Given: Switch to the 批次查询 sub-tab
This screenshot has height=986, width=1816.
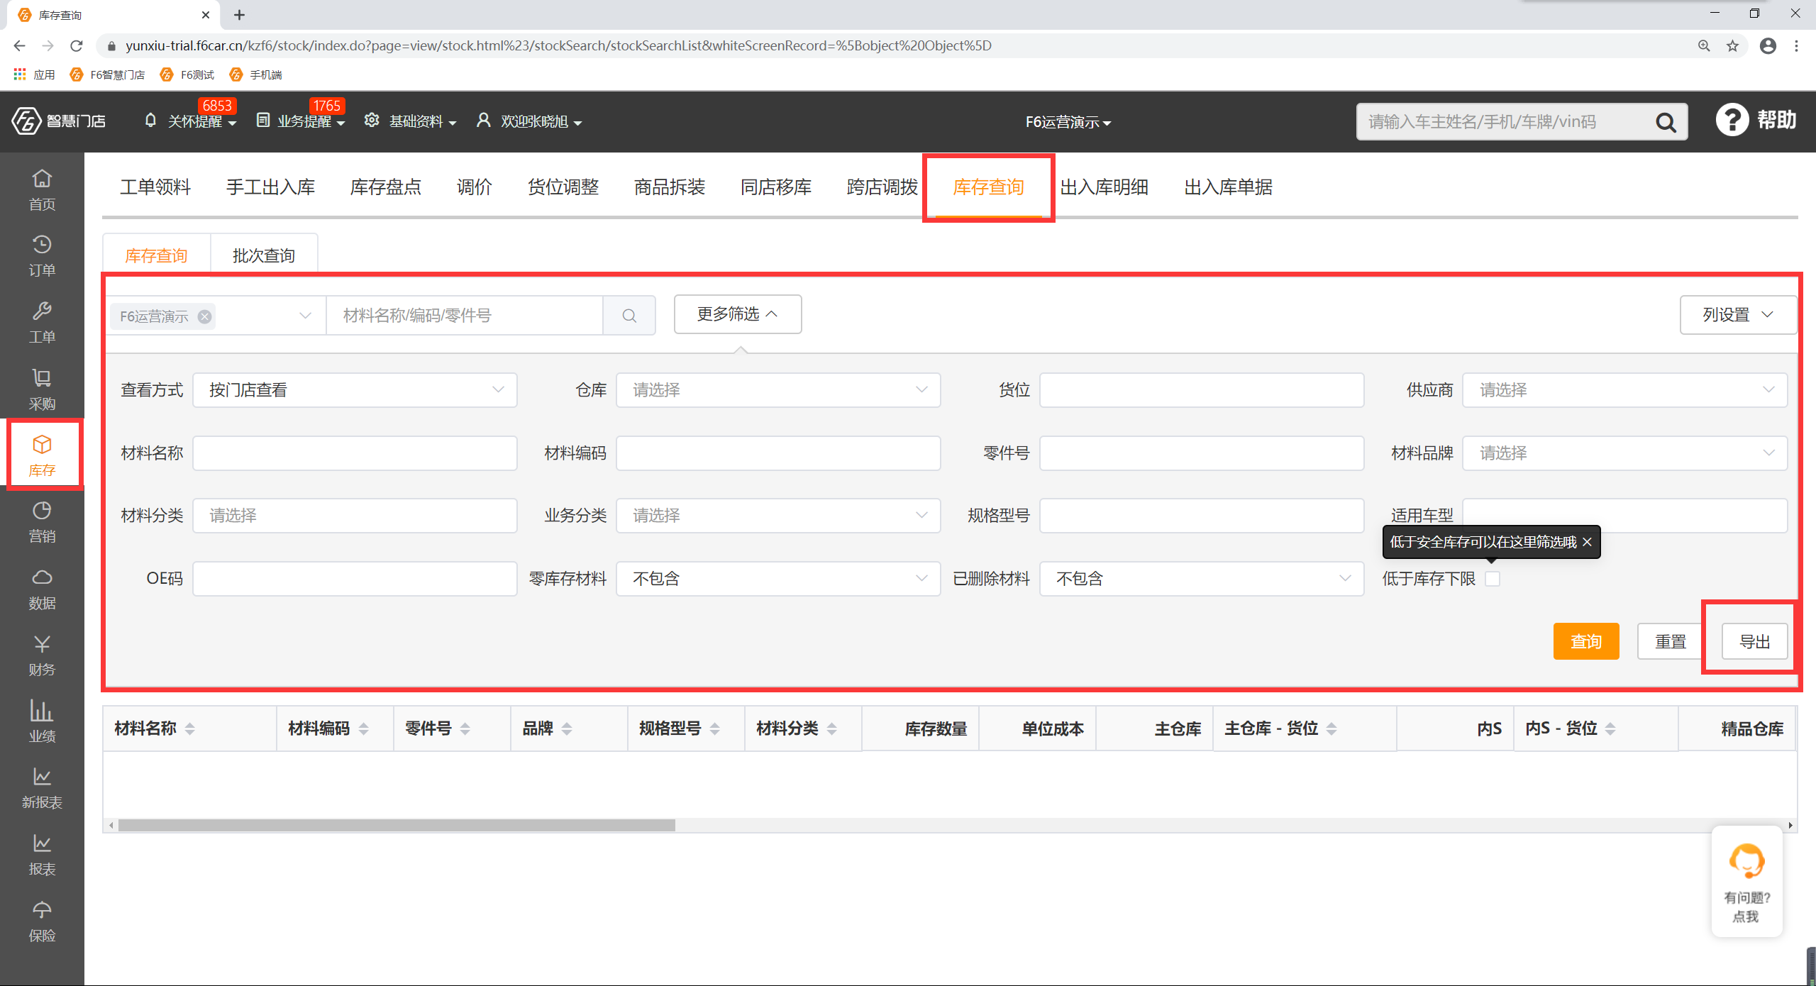Looking at the screenshot, I should tap(264, 255).
